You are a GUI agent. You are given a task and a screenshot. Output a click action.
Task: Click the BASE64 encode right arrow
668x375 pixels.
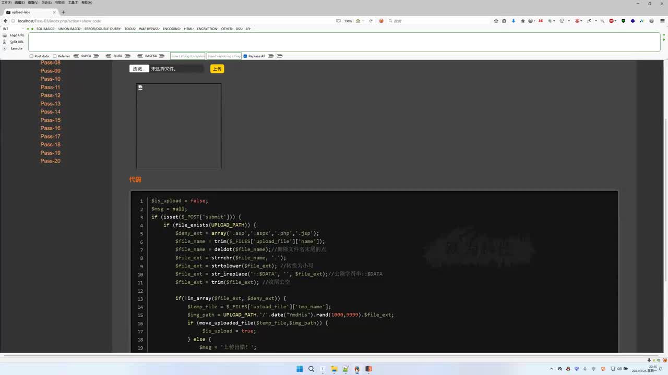(162, 56)
